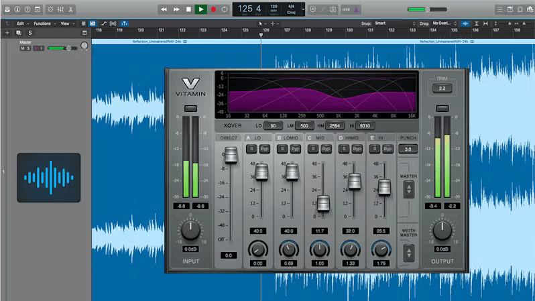Edit the HI crossover field 9310

(x=365, y=126)
